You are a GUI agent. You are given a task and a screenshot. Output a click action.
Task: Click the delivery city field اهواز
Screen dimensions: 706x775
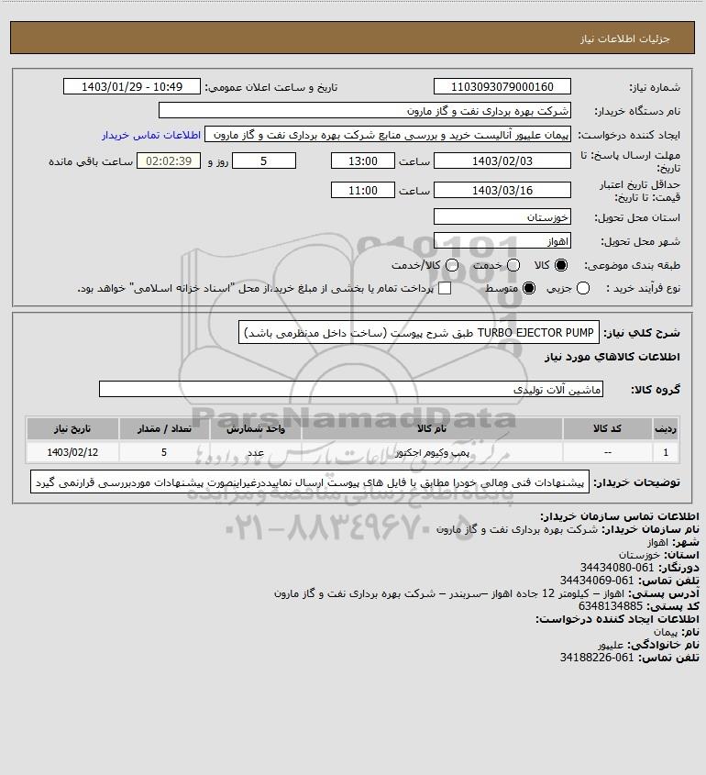click(x=502, y=240)
